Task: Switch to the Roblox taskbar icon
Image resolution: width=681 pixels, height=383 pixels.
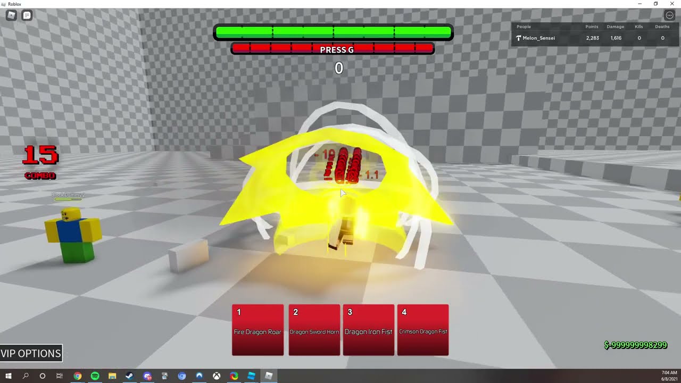Action: (x=269, y=376)
